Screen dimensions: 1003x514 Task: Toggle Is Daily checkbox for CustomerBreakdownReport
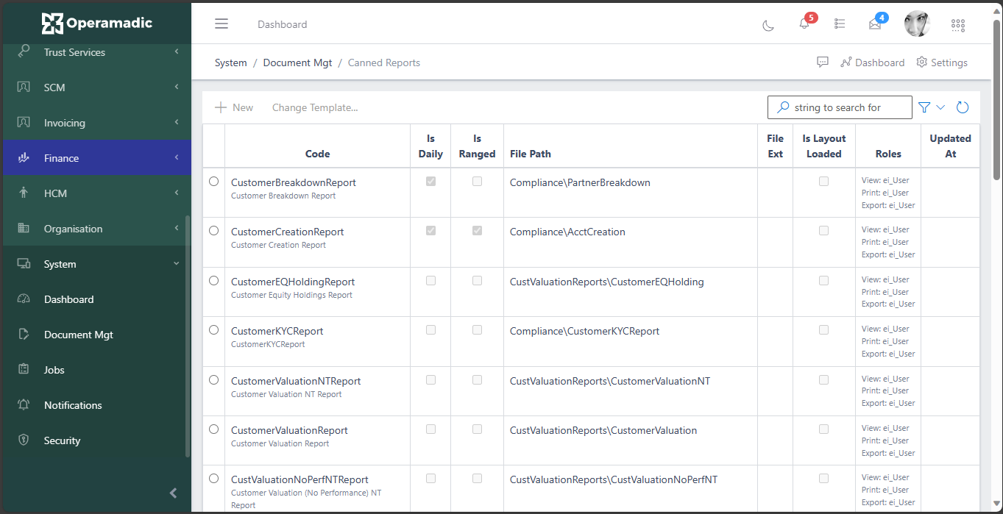tap(430, 181)
